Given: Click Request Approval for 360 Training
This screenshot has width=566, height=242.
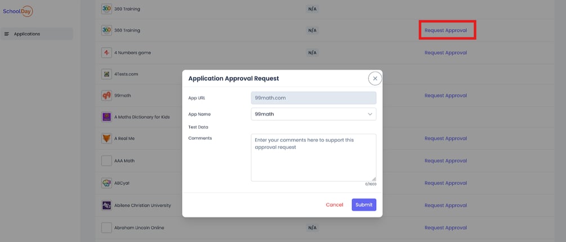Looking at the screenshot, I should (x=446, y=30).
